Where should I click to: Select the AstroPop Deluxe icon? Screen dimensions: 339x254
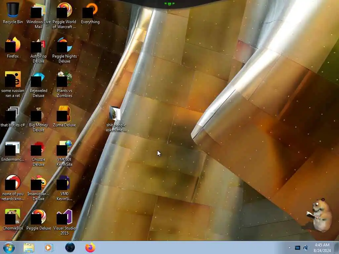tap(38, 50)
